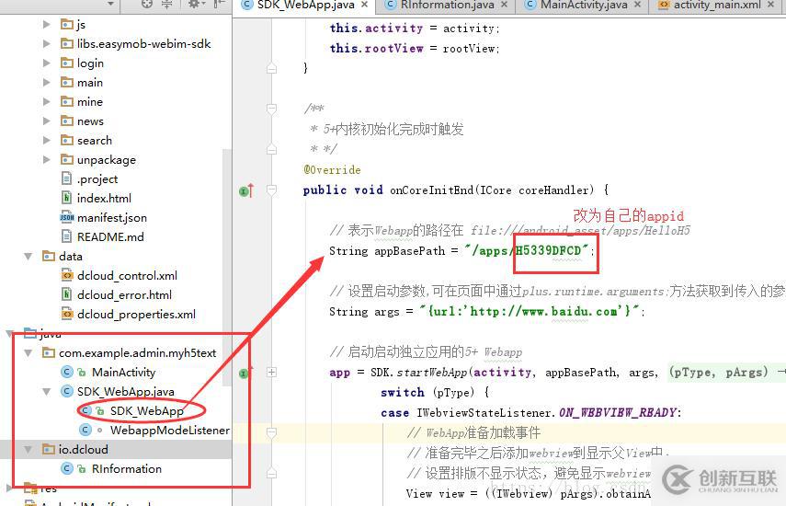
Task: Click the dcloud_error.html file icon
Action: point(66,294)
